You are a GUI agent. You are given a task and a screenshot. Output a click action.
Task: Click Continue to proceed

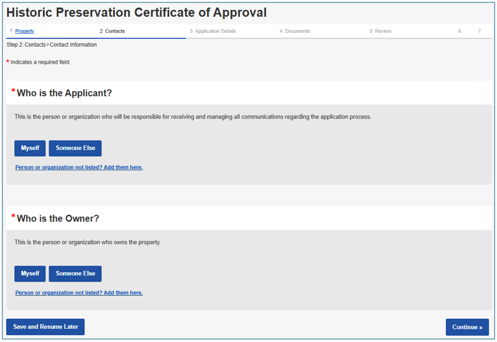[467, 327]
